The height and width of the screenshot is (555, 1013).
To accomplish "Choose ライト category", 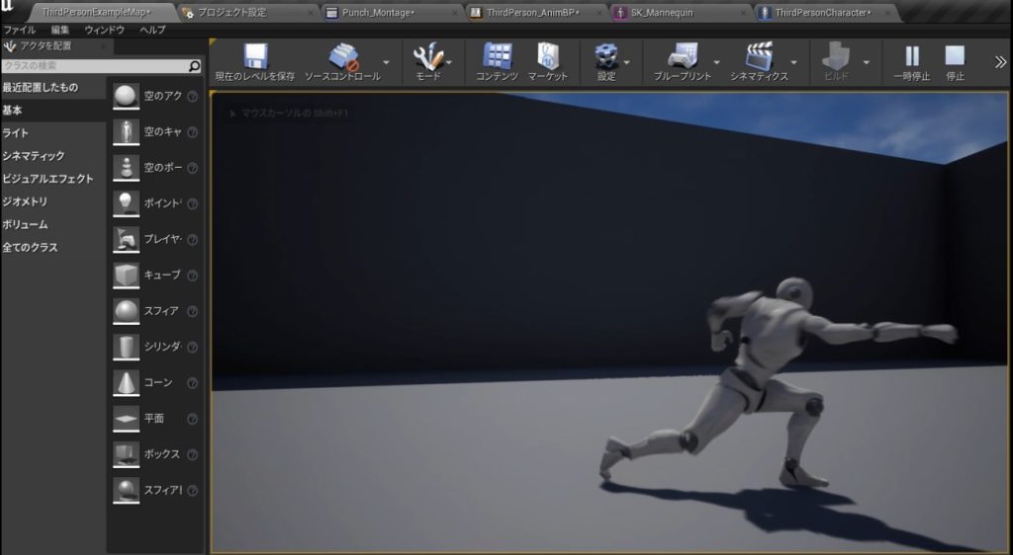I will click(x=15, y=132).
